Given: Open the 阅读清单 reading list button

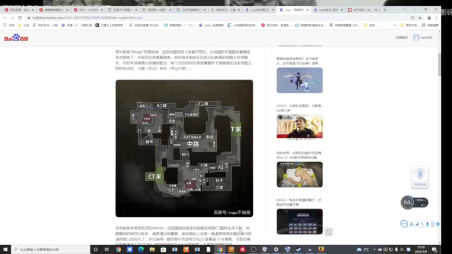Looking at the screenshot, I should 430,25.
